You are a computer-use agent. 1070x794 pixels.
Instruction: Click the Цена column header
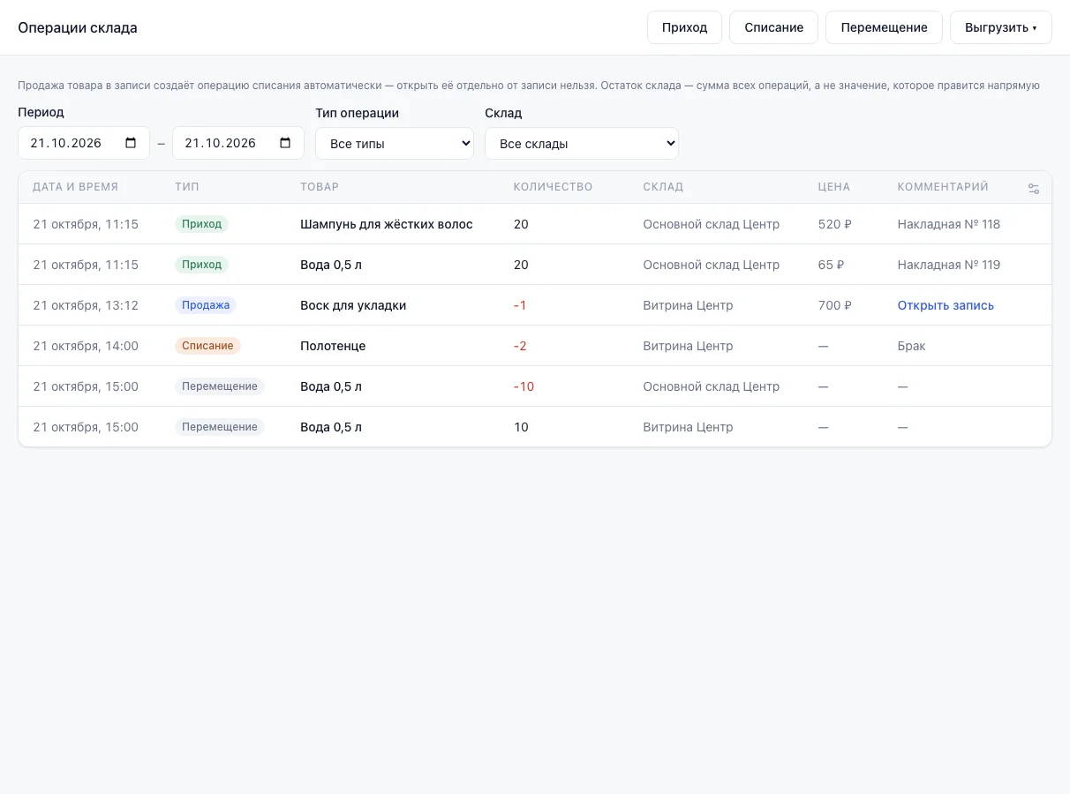[x=834, y=187]
